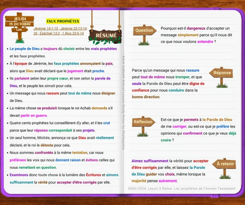The height and width of the screenshot is (205, 245).
Task: Click the word "autrement" in the takeaway
Action: (168, 181)
